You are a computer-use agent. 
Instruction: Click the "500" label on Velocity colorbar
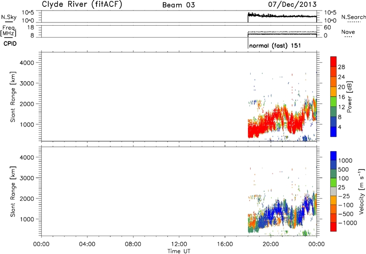(x=344, y=169)
